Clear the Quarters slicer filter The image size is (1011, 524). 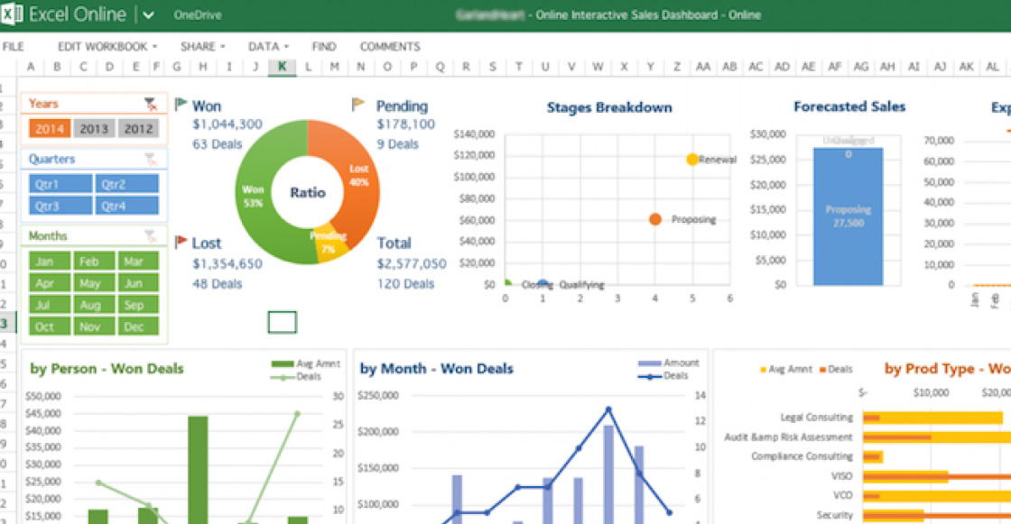click(x=151, y=160)
